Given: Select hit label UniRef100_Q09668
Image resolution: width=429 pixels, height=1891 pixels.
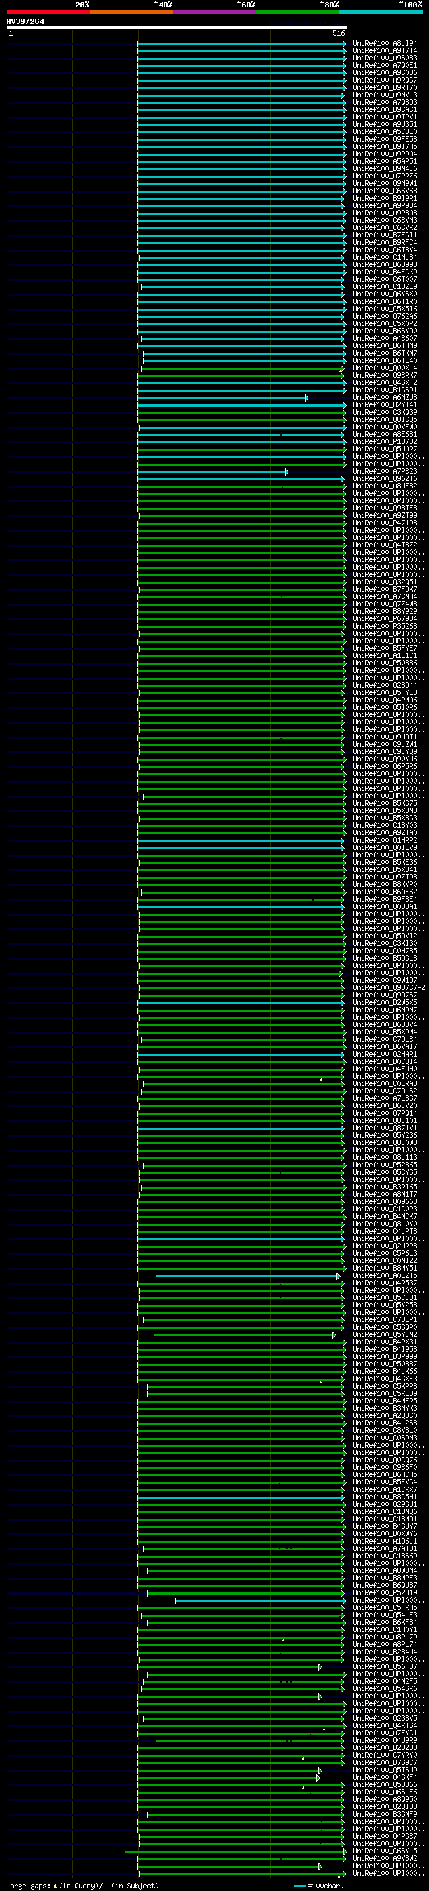Looking at the screenshot, I should click(385, 1201).
